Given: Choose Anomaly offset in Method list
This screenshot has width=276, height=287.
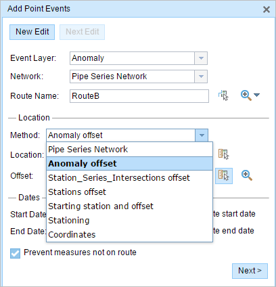Looking at the screenshot, I should (x=129, y=164).
